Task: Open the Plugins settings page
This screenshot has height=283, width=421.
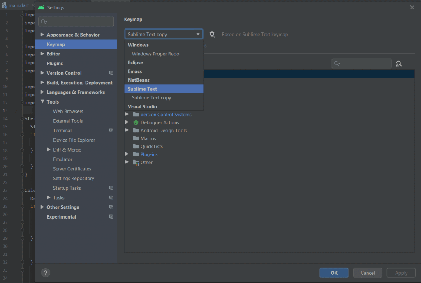Action: click(x=55, y=63)
